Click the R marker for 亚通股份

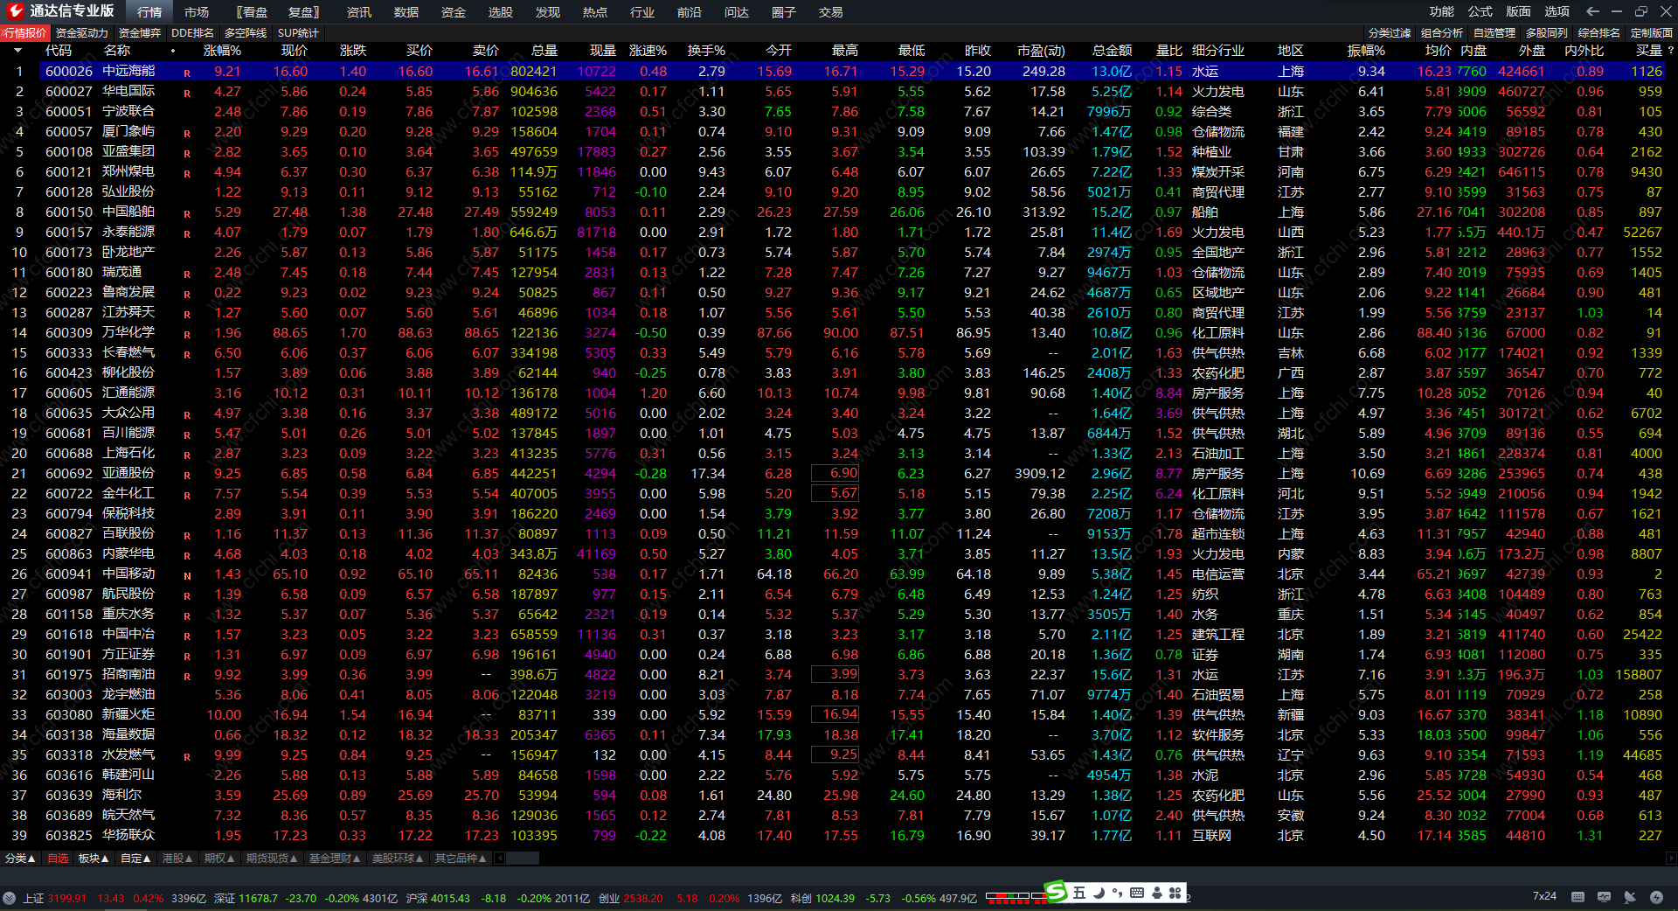tap(187, 476)
